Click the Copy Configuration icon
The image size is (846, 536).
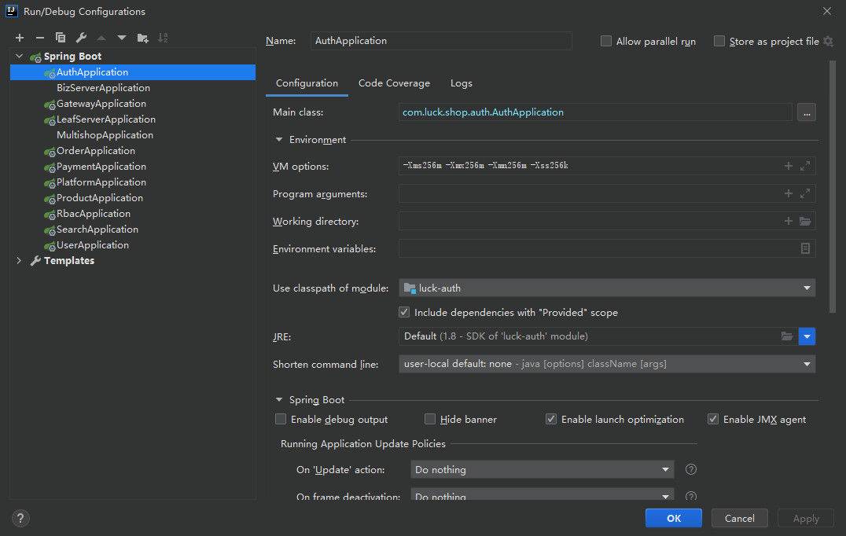(61, 38)
